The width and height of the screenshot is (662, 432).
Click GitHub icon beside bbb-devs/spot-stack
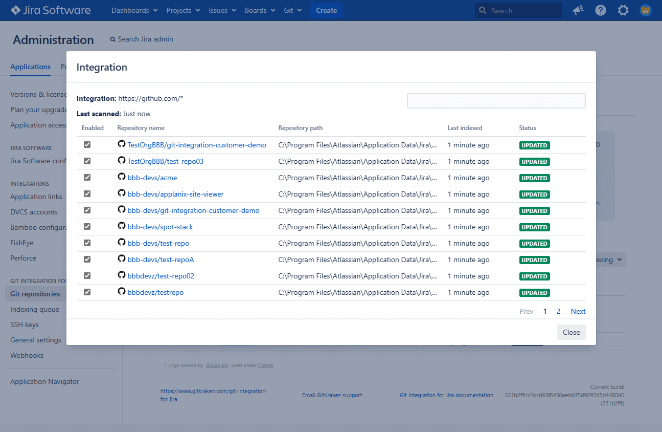point(122,226)
